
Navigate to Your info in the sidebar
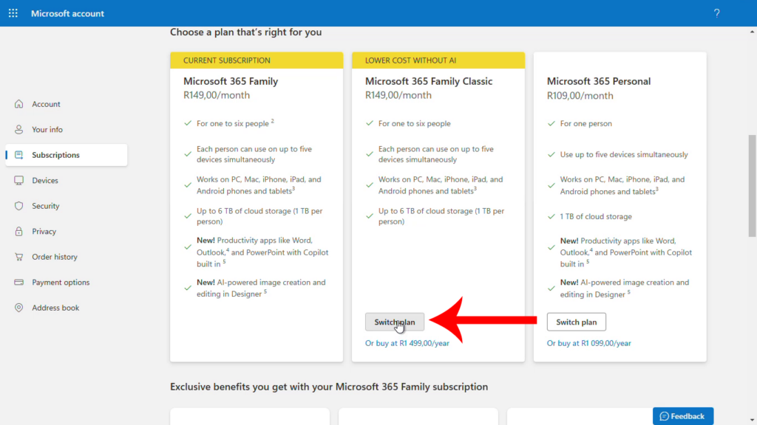point(46,129)
